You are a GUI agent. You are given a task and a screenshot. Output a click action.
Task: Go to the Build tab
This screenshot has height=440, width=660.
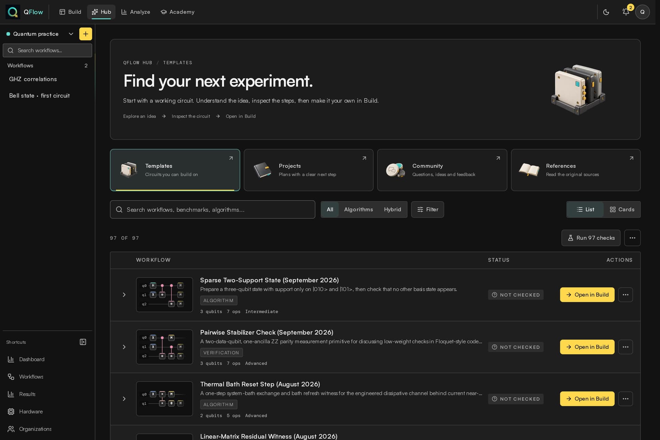pos(70,12)
